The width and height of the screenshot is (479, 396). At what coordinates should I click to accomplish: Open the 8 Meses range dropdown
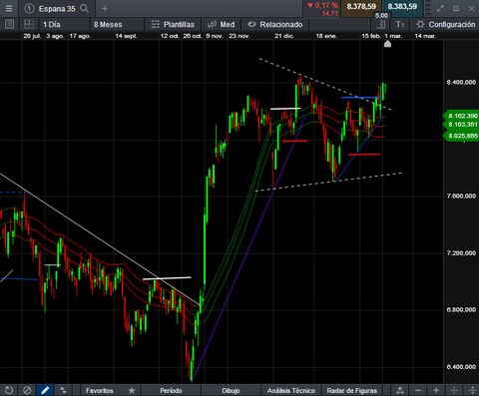pyautogui.click(x=117, y=24)
